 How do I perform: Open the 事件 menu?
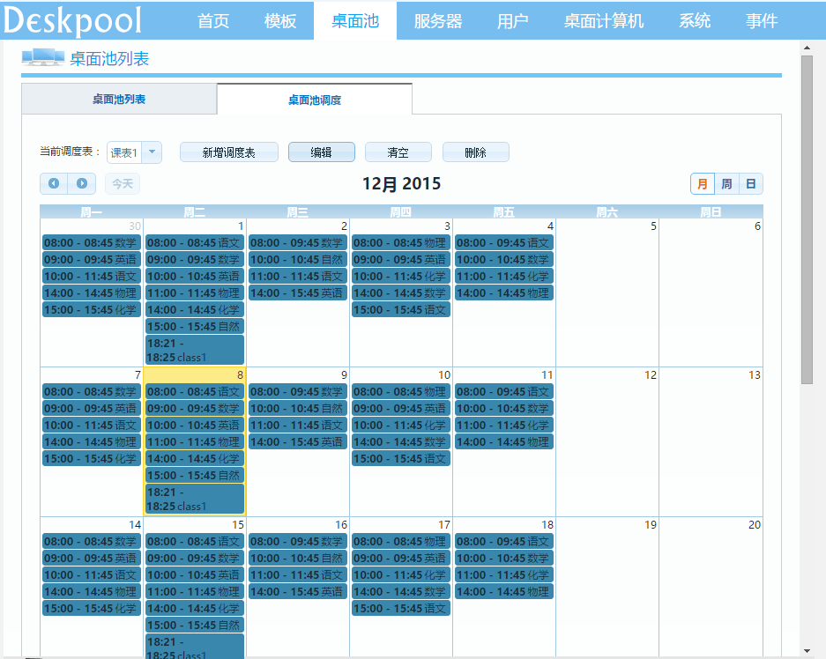click(761, 21)
